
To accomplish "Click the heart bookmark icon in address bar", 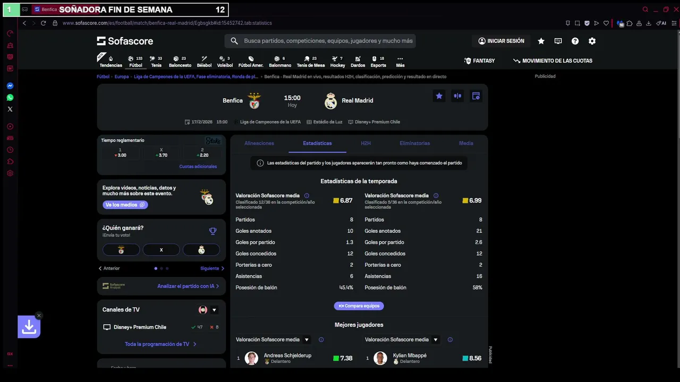I will click(606, 23).
